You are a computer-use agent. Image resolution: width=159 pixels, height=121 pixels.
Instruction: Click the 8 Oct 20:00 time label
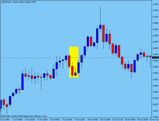67,119
